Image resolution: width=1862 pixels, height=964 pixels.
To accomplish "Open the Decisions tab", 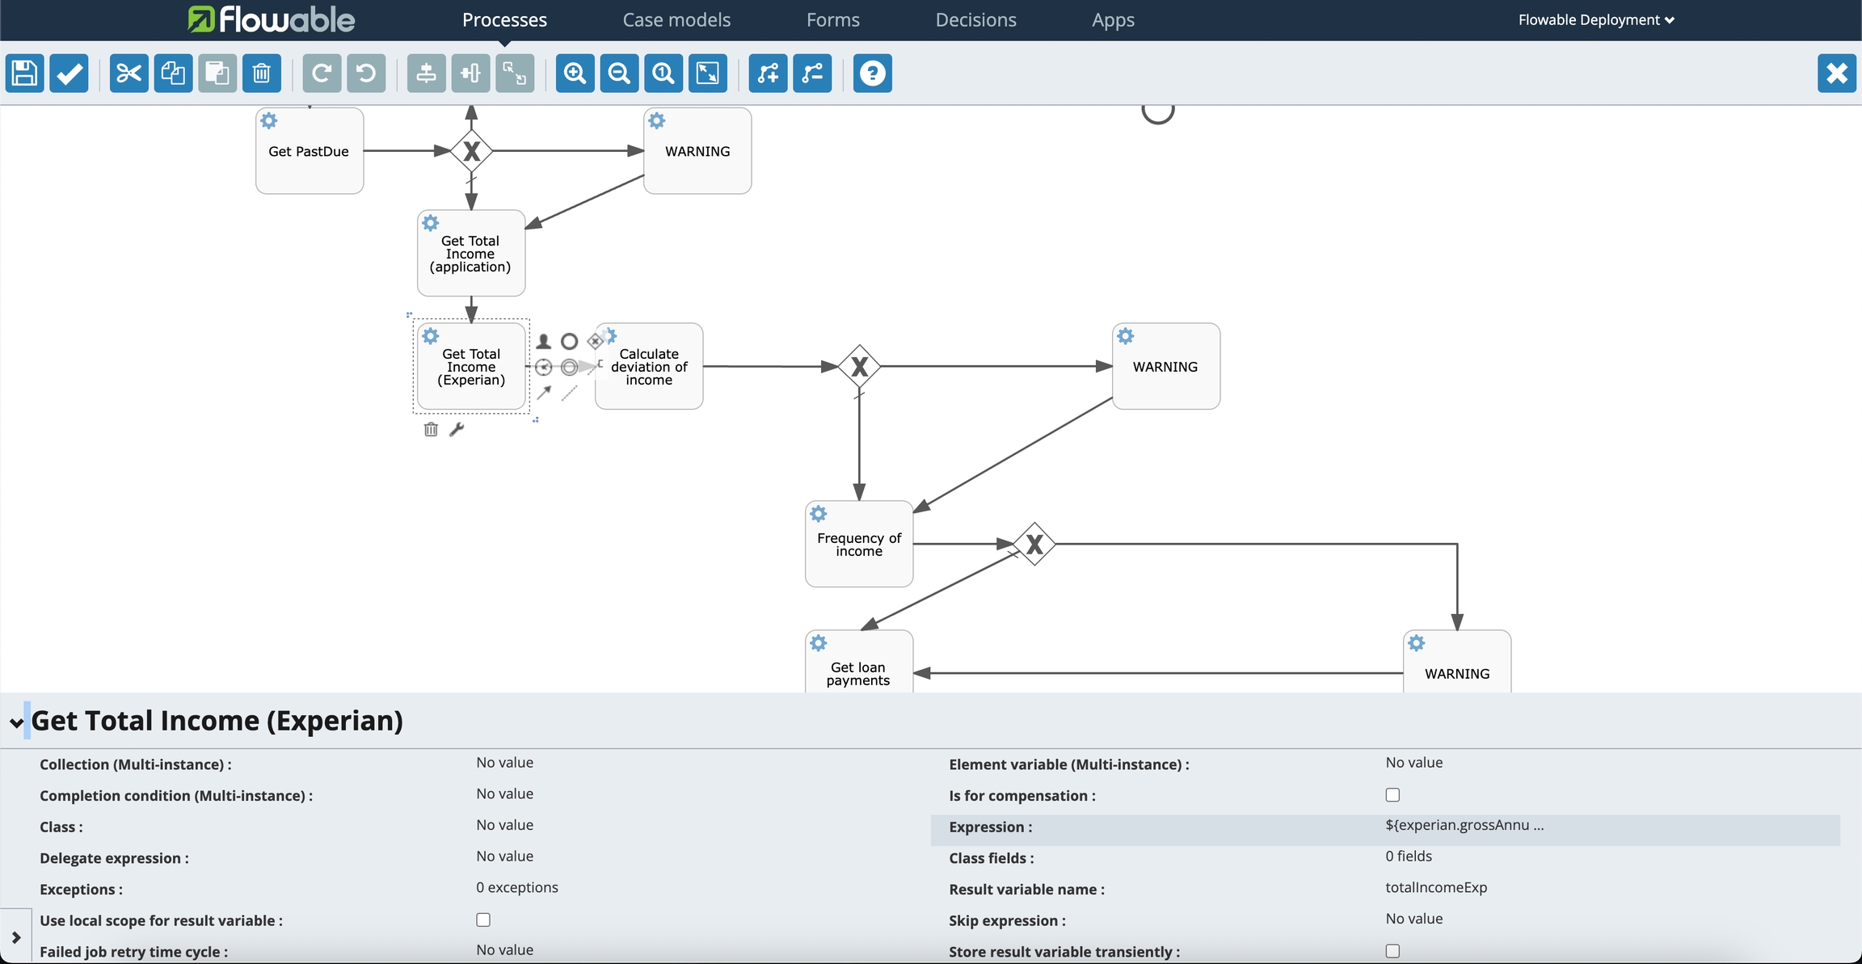I will point(975,20).
